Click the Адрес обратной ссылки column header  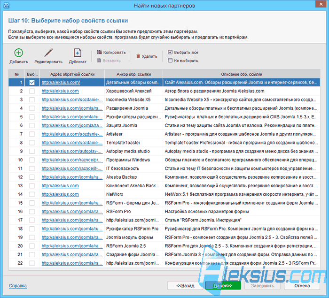pos(72,74)
